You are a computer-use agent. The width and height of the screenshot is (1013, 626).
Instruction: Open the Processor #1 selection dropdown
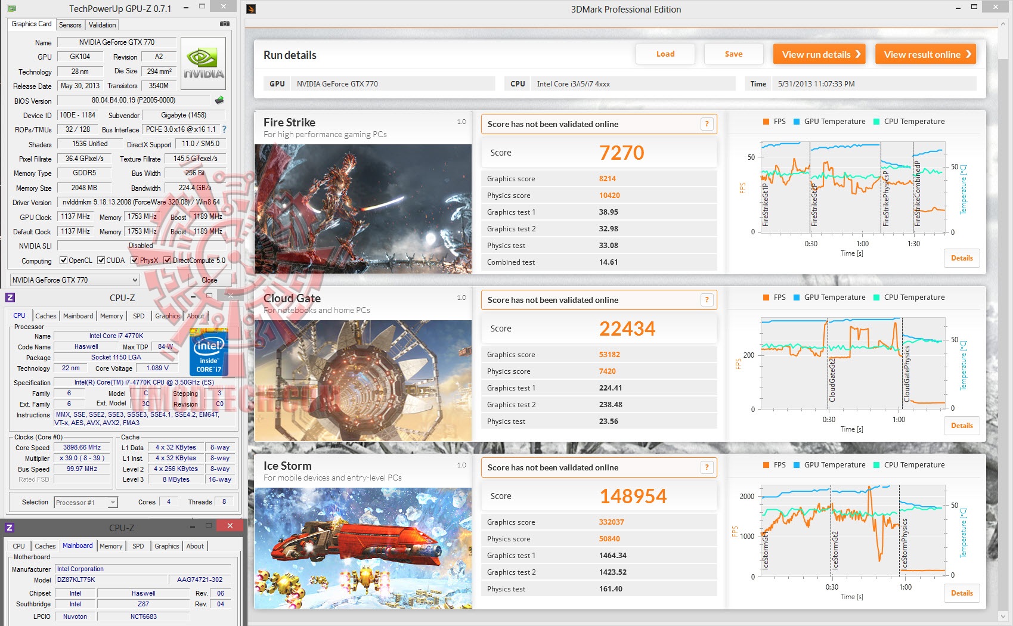tap(86, 503)
